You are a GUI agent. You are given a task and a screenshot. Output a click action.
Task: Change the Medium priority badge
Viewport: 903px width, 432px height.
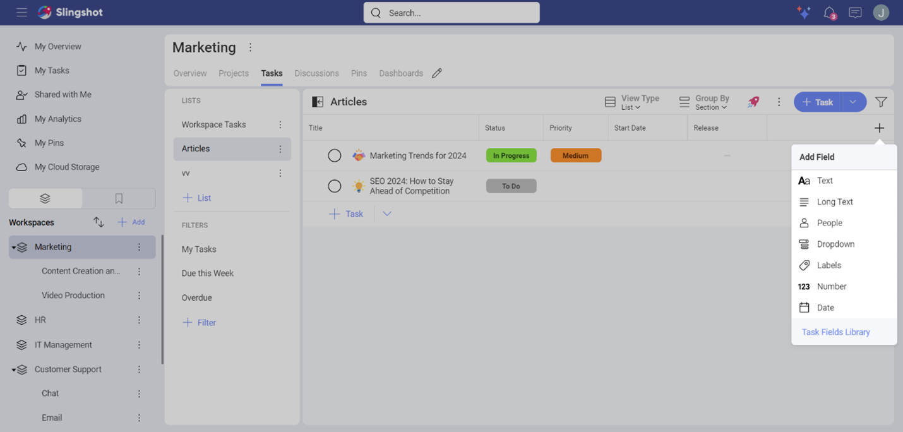point(576,155)
